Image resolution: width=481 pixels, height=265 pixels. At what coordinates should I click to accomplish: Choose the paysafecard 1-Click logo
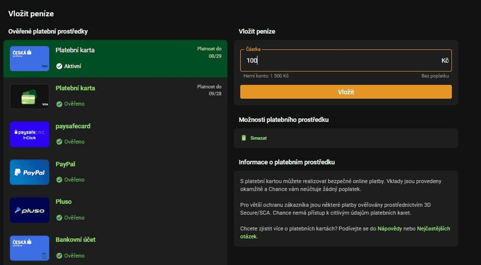coord(30,135)
